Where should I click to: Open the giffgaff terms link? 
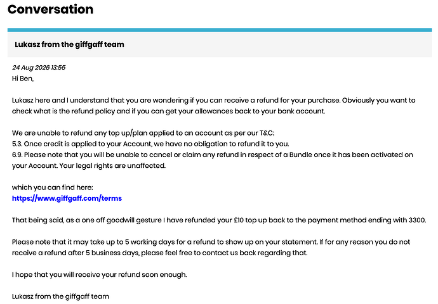[67, 198]
